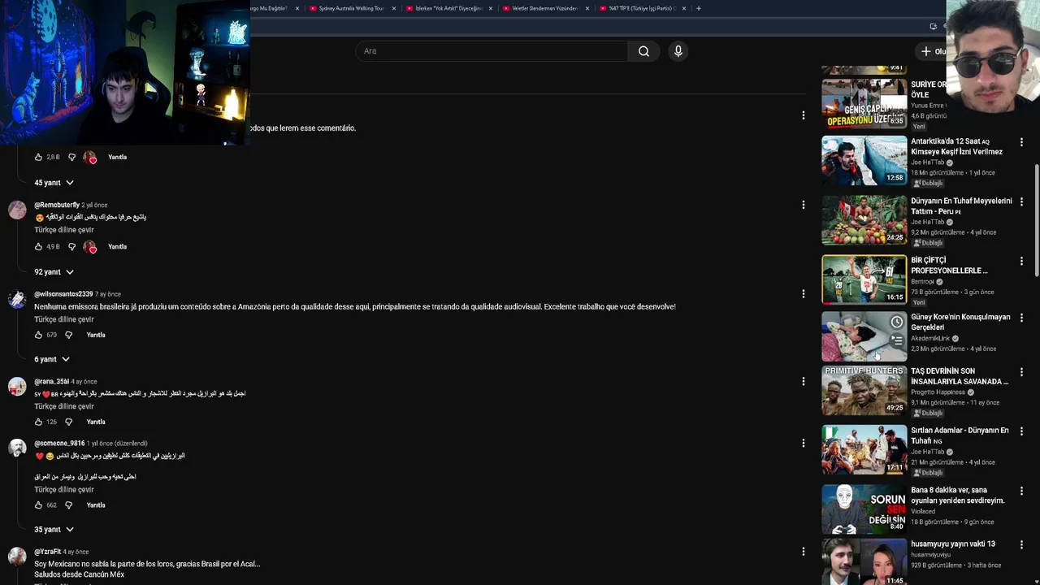Open @rana_35bl profile avatar
Screen dimensions: 1040x585
pos(17,386)
